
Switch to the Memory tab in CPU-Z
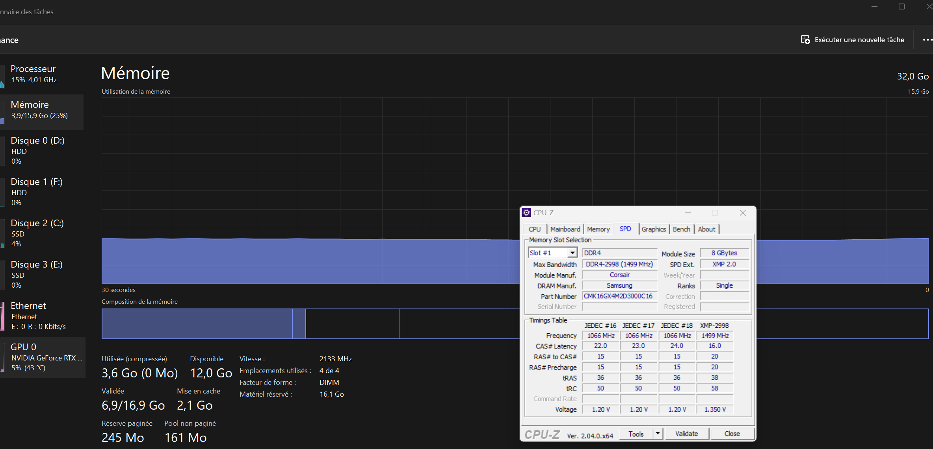[x=598, y=229]
